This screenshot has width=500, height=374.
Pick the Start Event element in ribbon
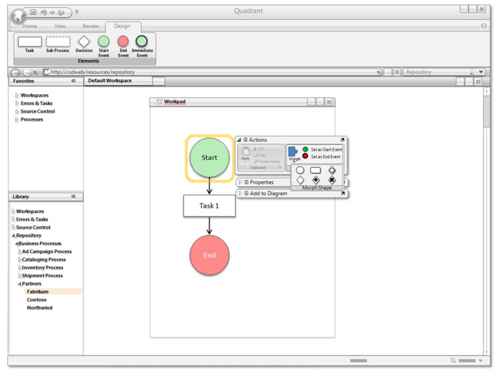coord(104,42)
